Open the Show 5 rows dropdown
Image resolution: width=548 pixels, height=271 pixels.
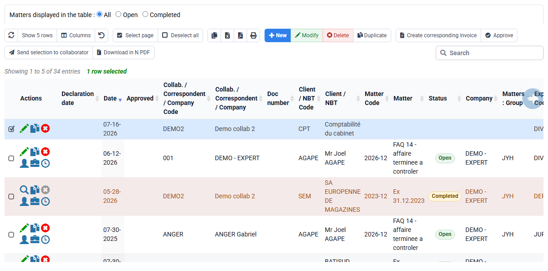pyautogui.click(x=37, y=35)
